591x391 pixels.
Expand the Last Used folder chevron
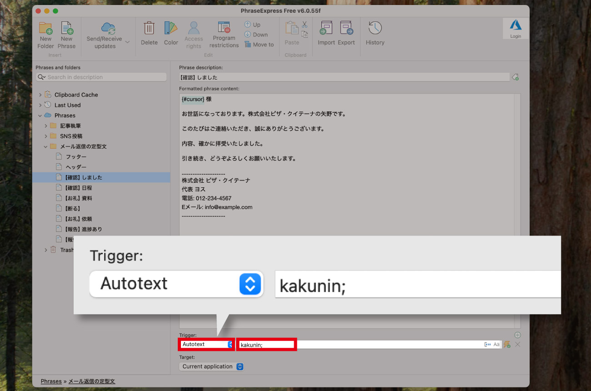[40, 105]
